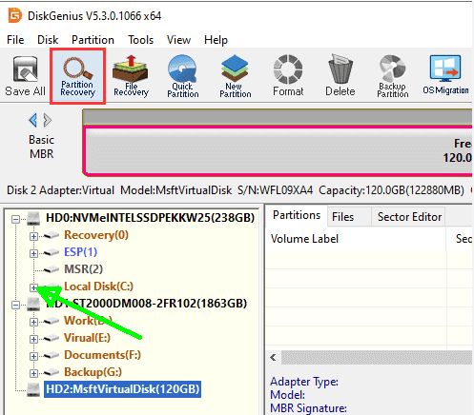This screenshot has height=415, width=474.
Task: Open the Quick Partition tool
Action: (183, 76)
